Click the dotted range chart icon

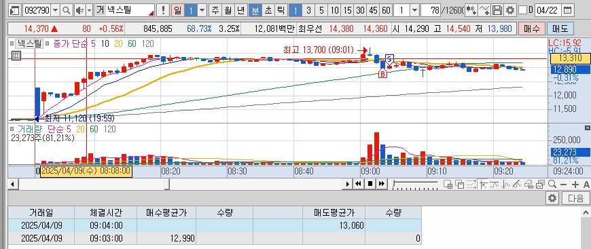click(471, 184)
